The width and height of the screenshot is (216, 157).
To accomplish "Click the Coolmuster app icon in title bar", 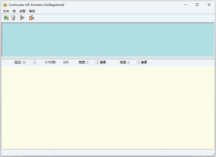I will pyautogui.click(x=5, y=5).
